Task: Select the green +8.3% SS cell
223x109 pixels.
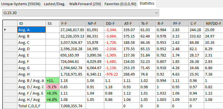Action: (x=53, y=93)
